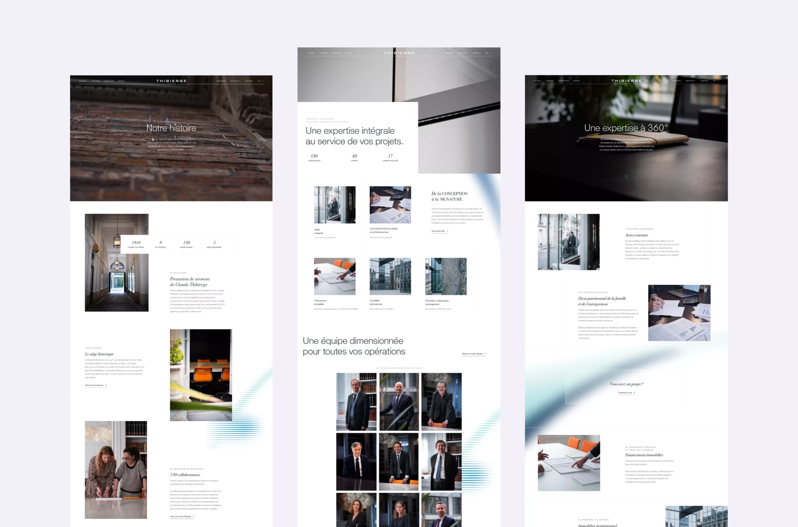Expand the Services dropdown in the right page nav

[x=691, y=81]
